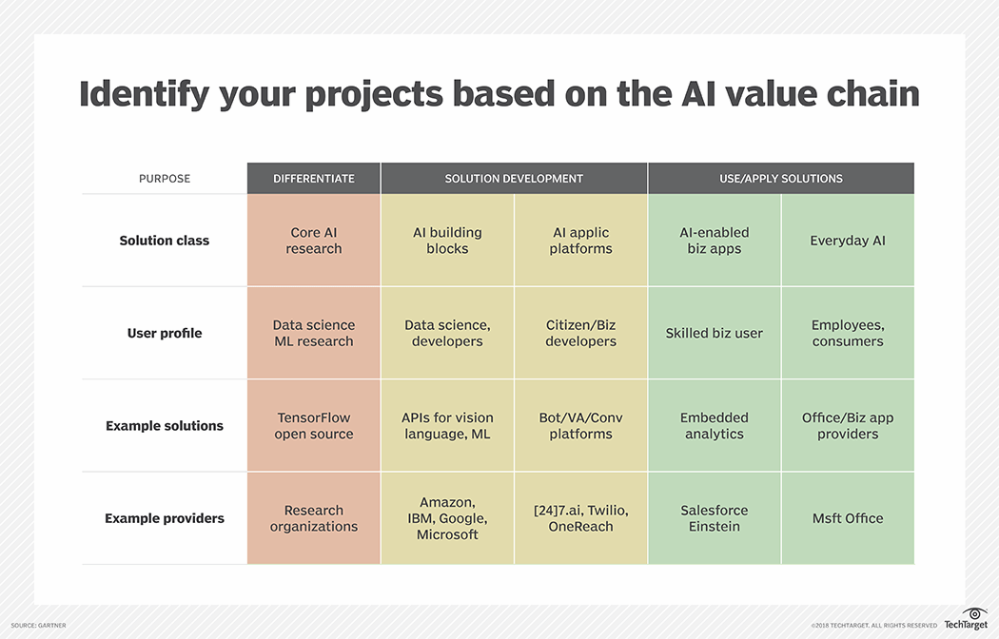The image size is (999, 639).
Task: Click the Example solutions row label
Action: (165, 426)
